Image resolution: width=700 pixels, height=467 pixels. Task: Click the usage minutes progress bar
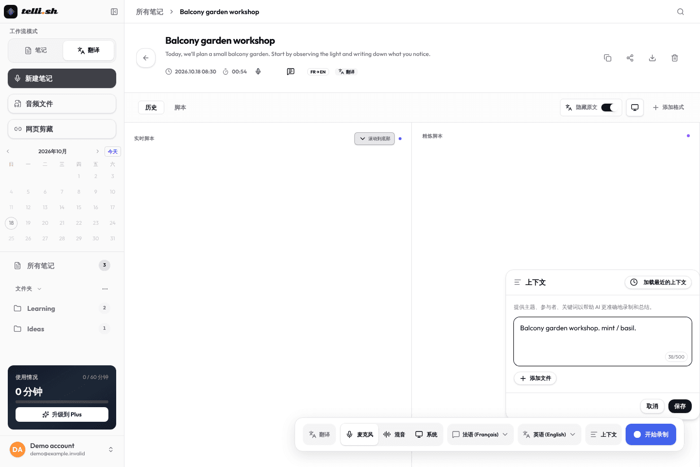coord(62,402)
